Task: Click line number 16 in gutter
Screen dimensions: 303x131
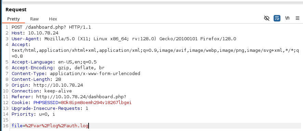Action: point(6,126)
